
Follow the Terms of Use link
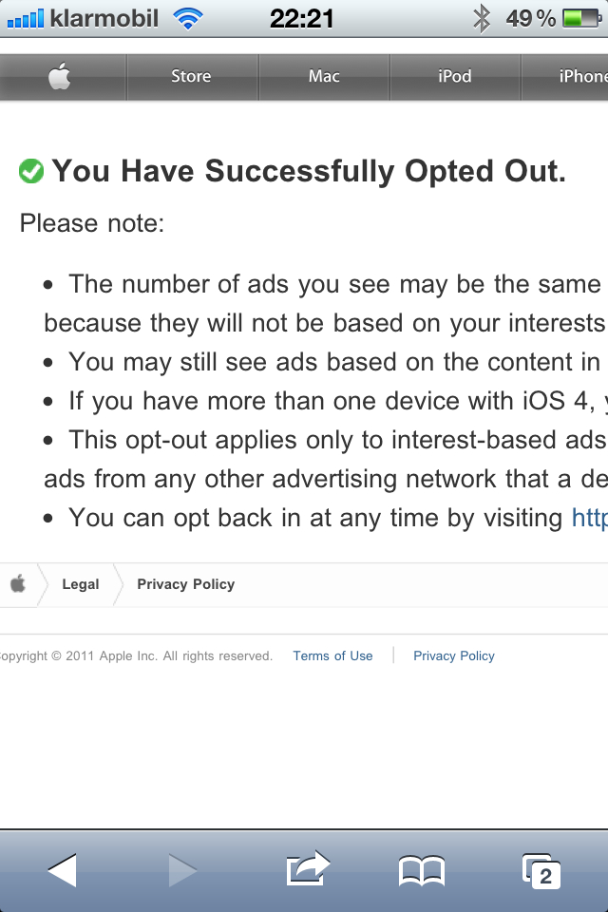click(x=332, y=656)
